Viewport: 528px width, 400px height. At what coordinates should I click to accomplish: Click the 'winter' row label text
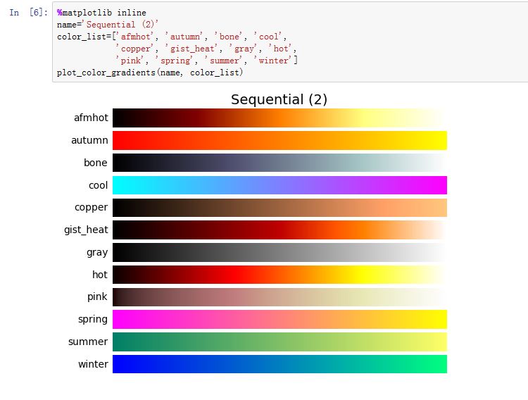pyautogui.click(x=93, y=364)
